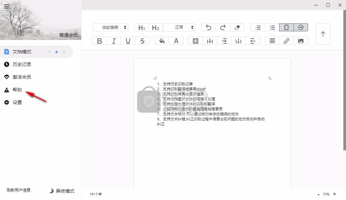Undo the last edit
This screenshot has width=346, height=200.
pyautogui.click(x=209, y=27)
